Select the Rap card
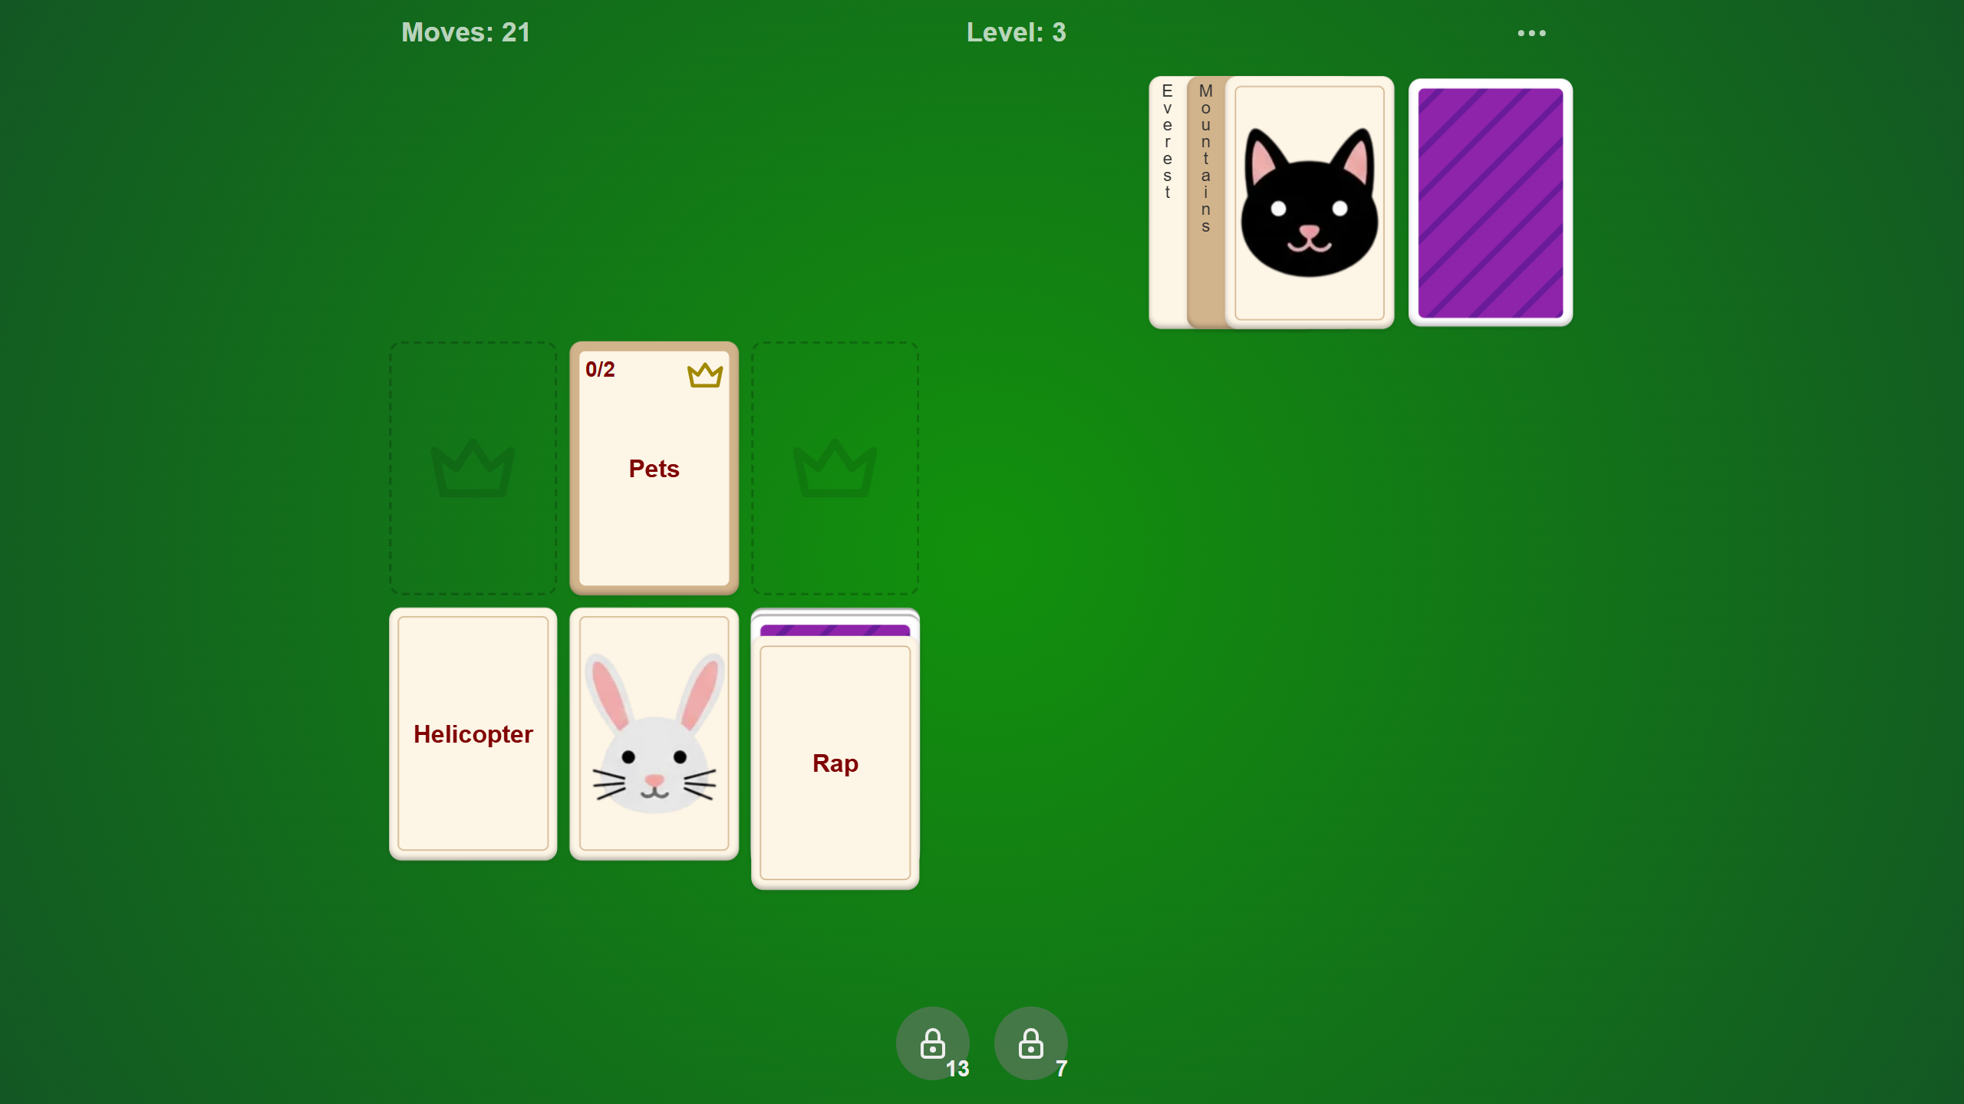This screenshot has width=1964, height=1104. (x=835, y=763)
